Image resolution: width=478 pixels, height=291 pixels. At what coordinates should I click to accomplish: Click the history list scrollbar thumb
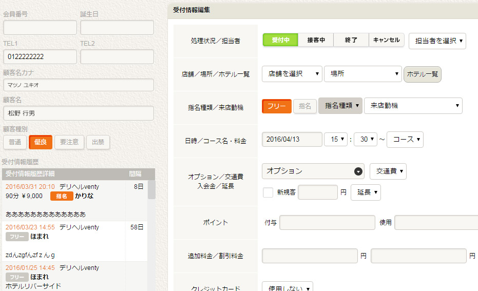coord(151,189)
